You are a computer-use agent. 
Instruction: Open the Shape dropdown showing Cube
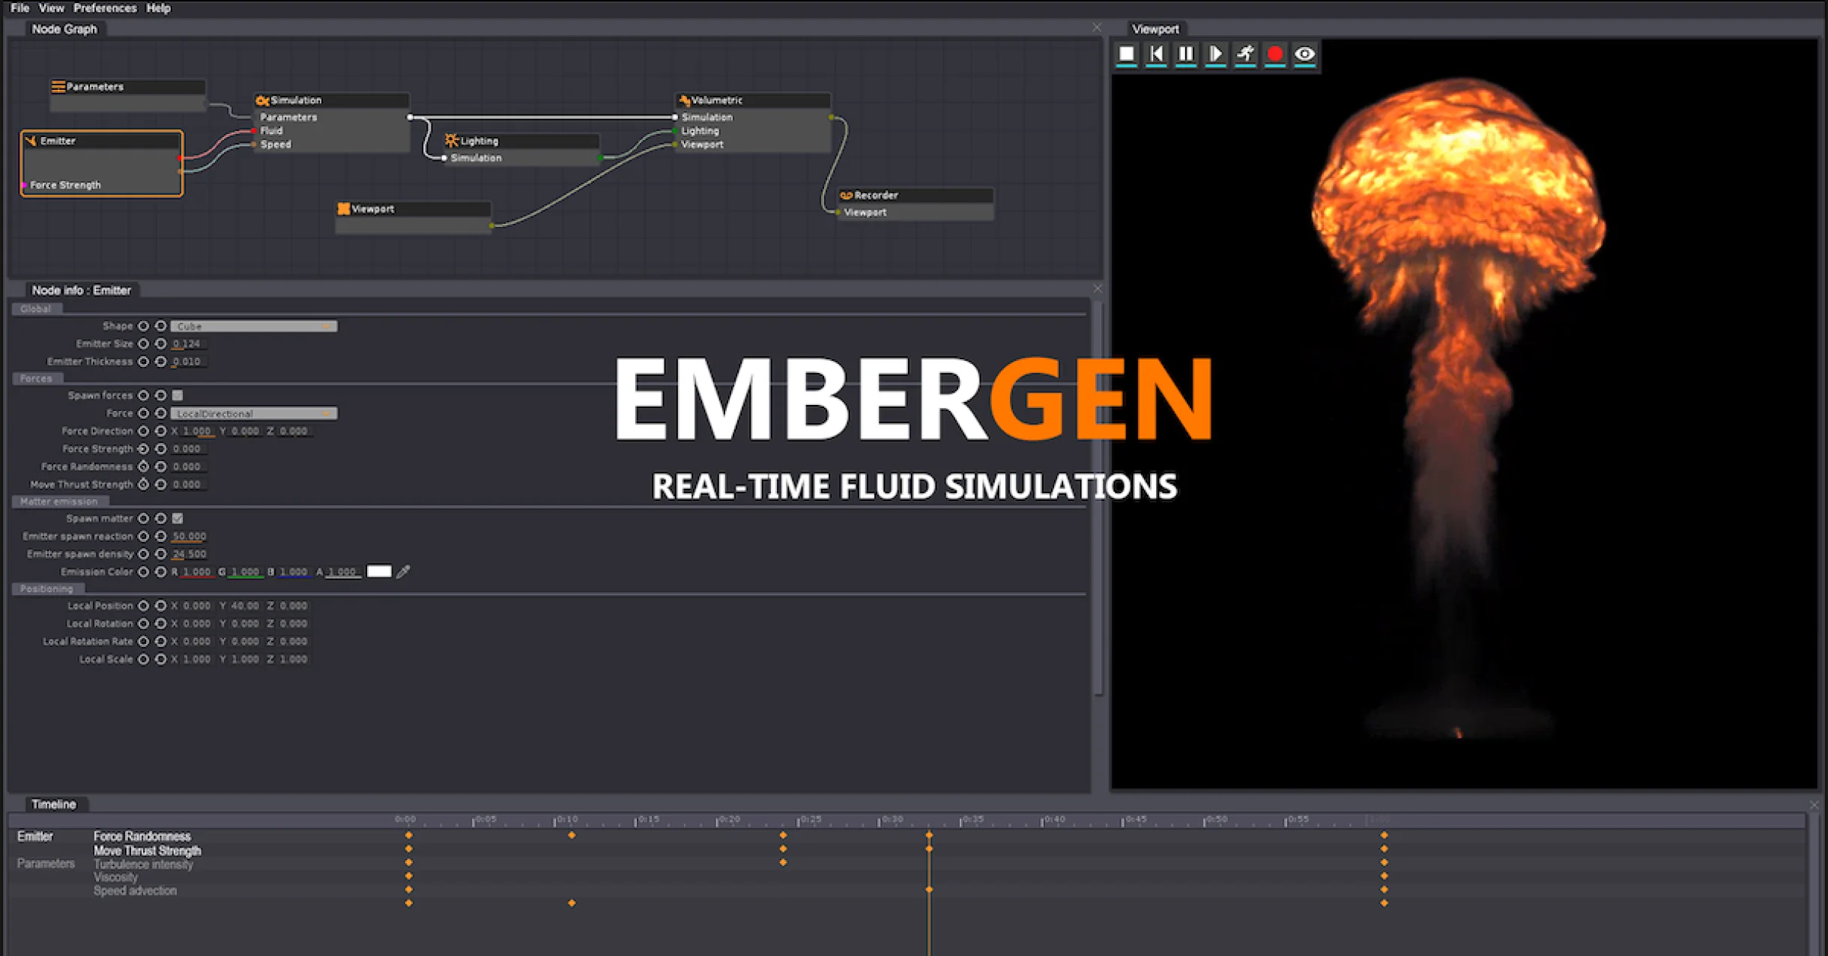point(253,326)
